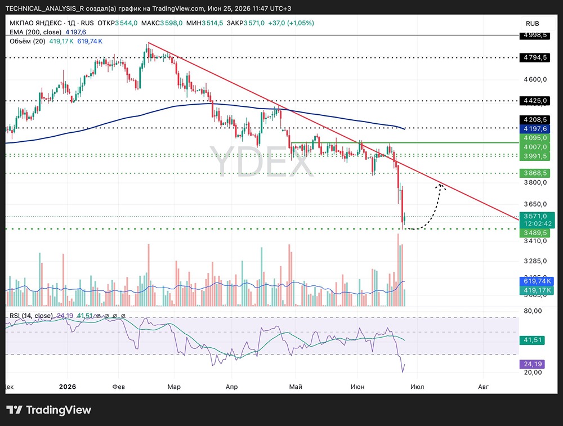This screenshot has width=563, height=426.
Task: Click the blue 4197,6 price axis label
Action: point(535,128)
